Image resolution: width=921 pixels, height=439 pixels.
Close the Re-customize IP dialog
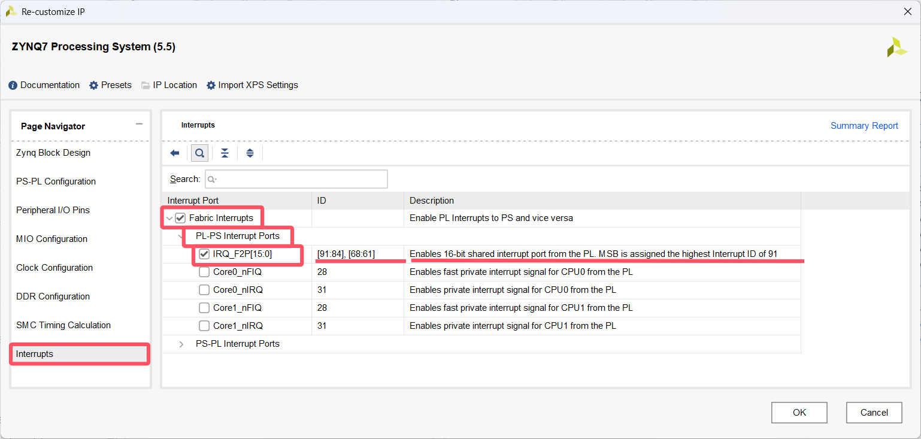tap(908, 11)
